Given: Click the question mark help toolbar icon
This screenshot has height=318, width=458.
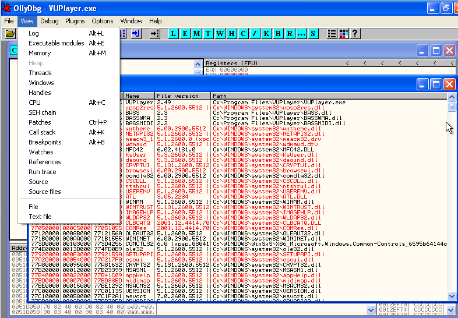Looking at the screenshot, I should (355, 34).
